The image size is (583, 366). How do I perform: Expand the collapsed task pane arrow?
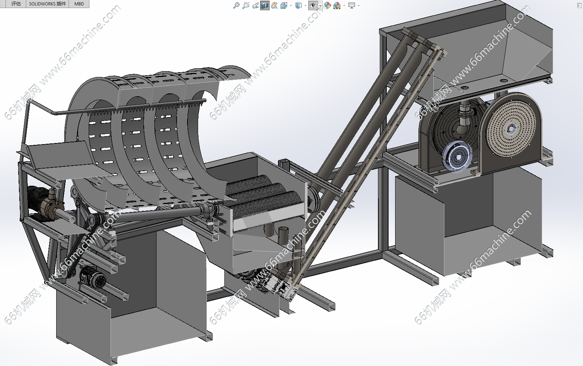pyautogui.click(x=579, y=5)
